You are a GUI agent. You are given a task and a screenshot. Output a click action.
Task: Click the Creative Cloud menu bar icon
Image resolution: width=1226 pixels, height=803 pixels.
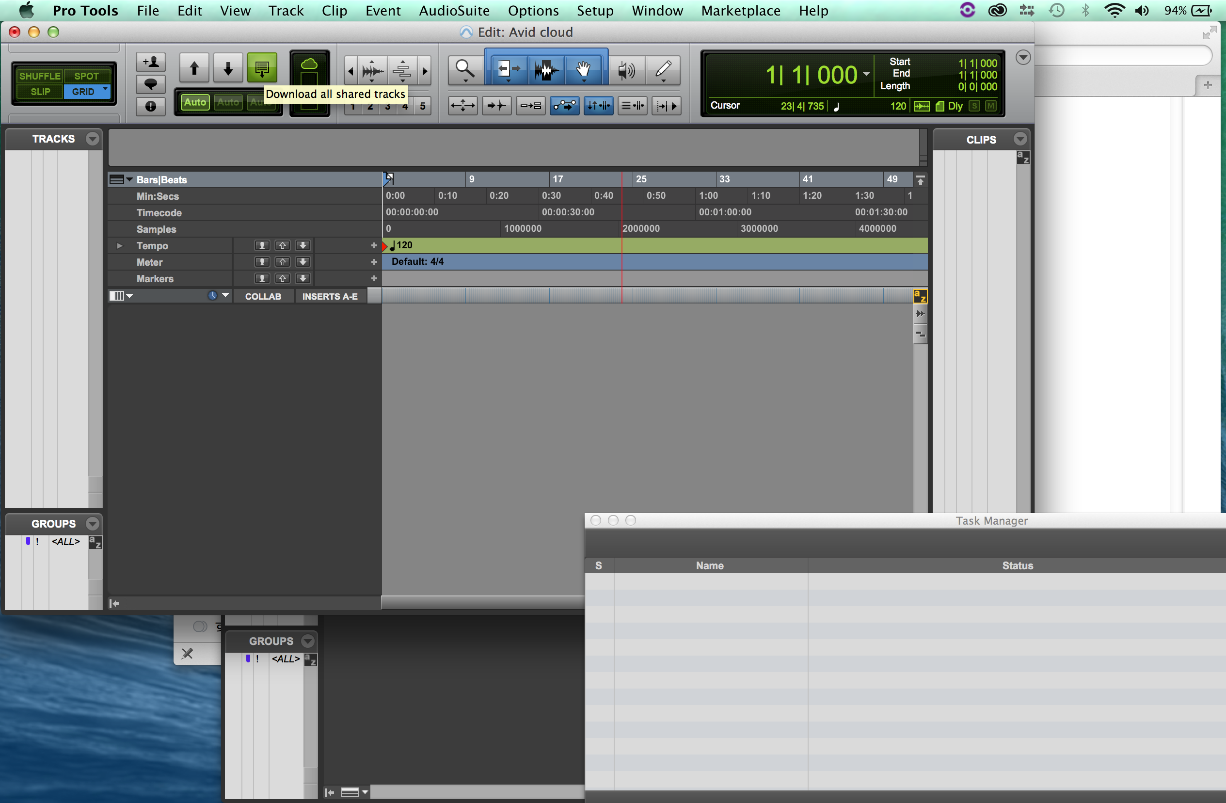pyautogui.click(x=997, y=10)
